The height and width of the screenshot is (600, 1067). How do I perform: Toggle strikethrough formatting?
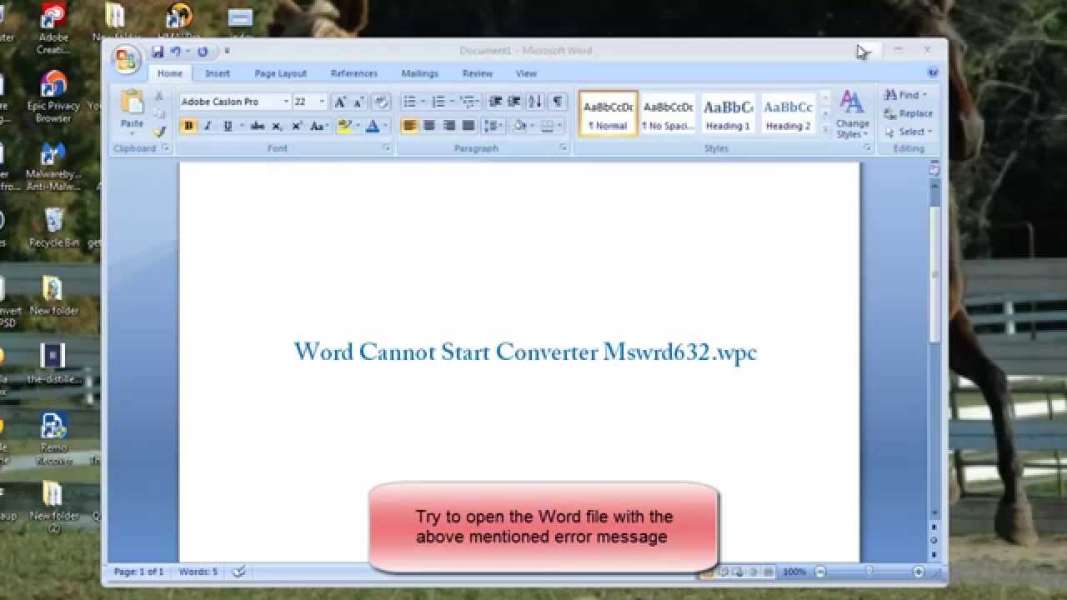258,126
